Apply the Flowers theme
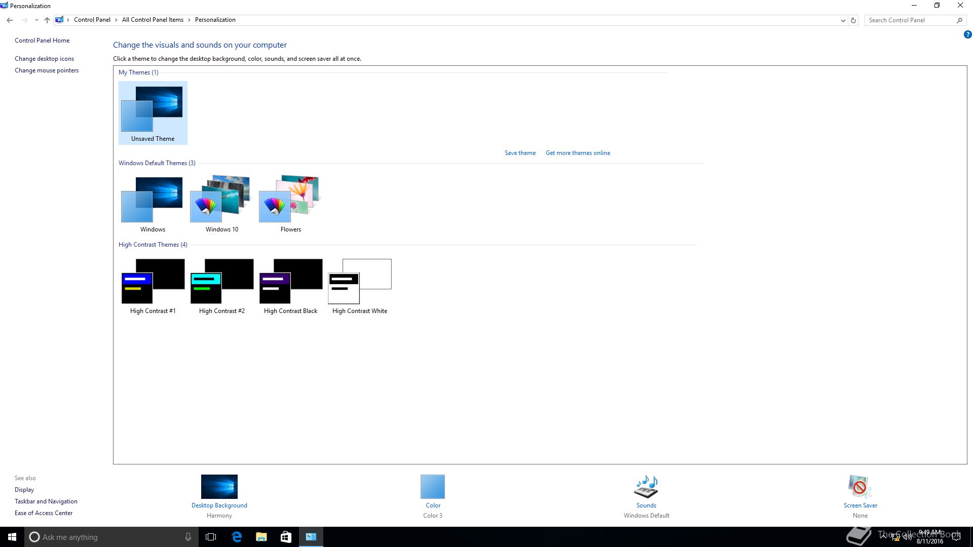This screenshot has height=547, width=973. [290, 204]
